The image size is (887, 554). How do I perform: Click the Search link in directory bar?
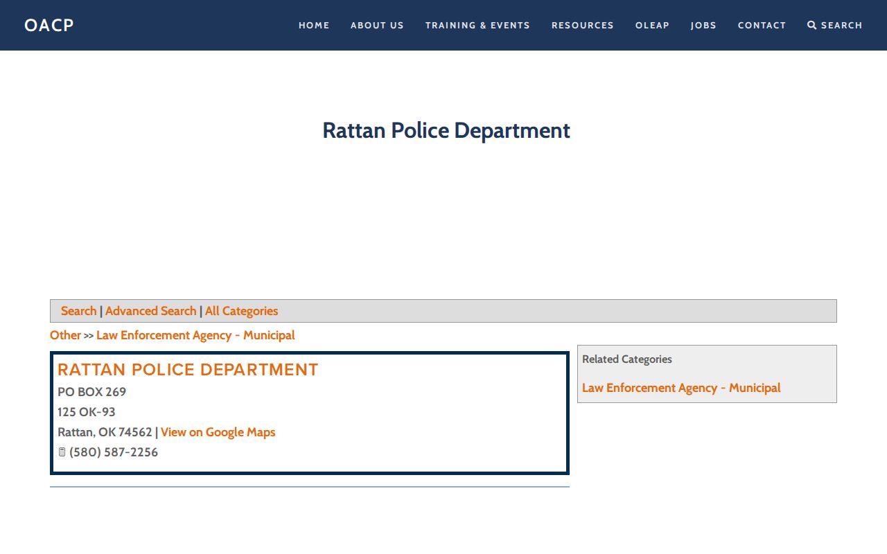click(78, 311)
